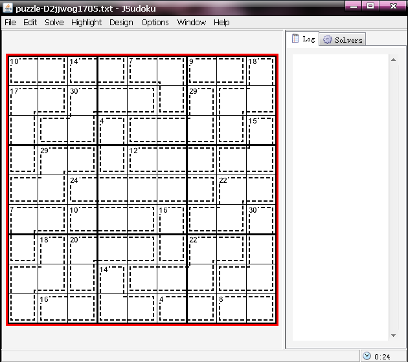Click the timer clock icon
Viewport: 408px width, 362px height.
(x=367, y=356)
